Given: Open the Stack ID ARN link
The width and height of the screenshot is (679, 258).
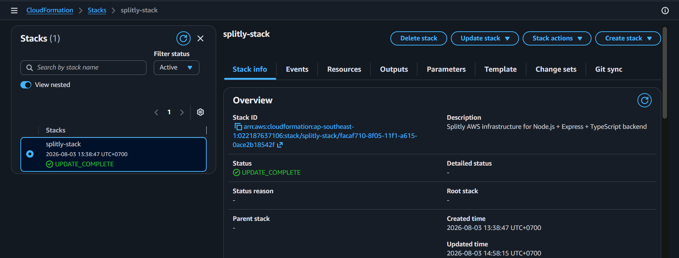Looking at the screenshot, I should coord(325,136).
